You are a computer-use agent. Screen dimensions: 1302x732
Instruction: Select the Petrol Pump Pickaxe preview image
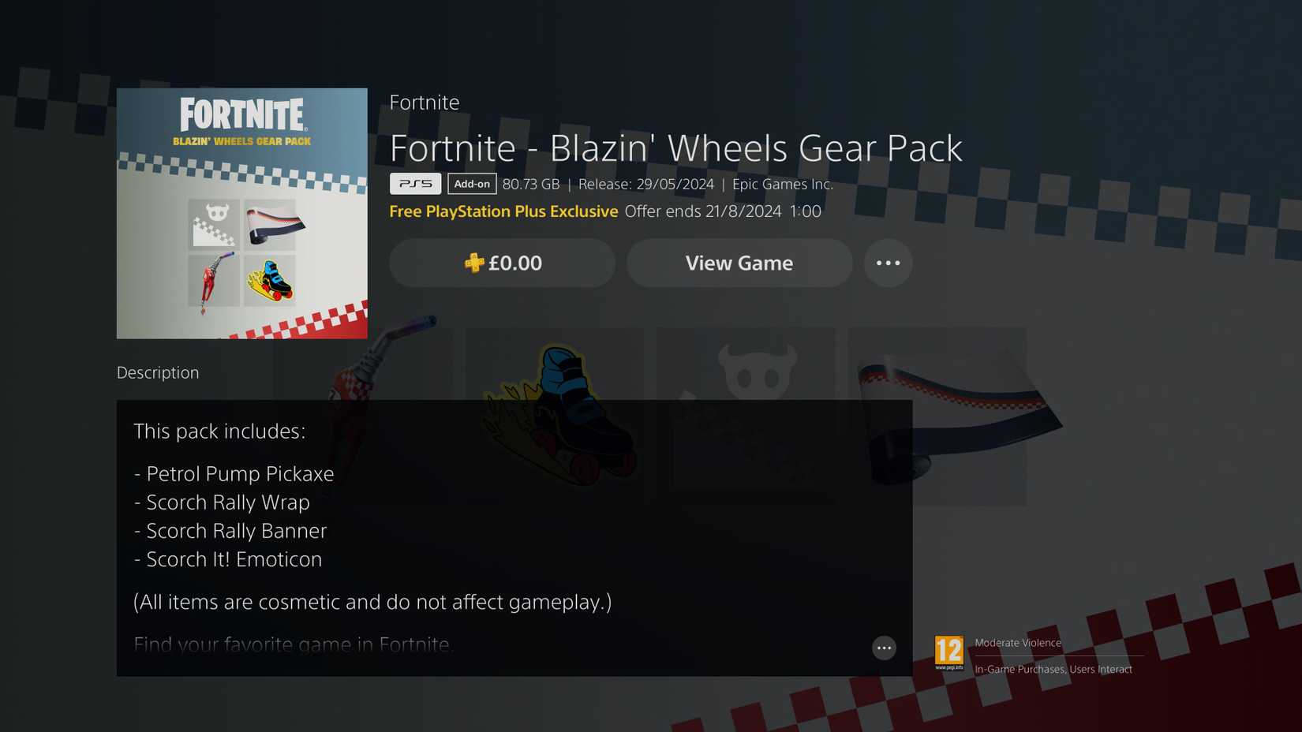coord(363,416)
